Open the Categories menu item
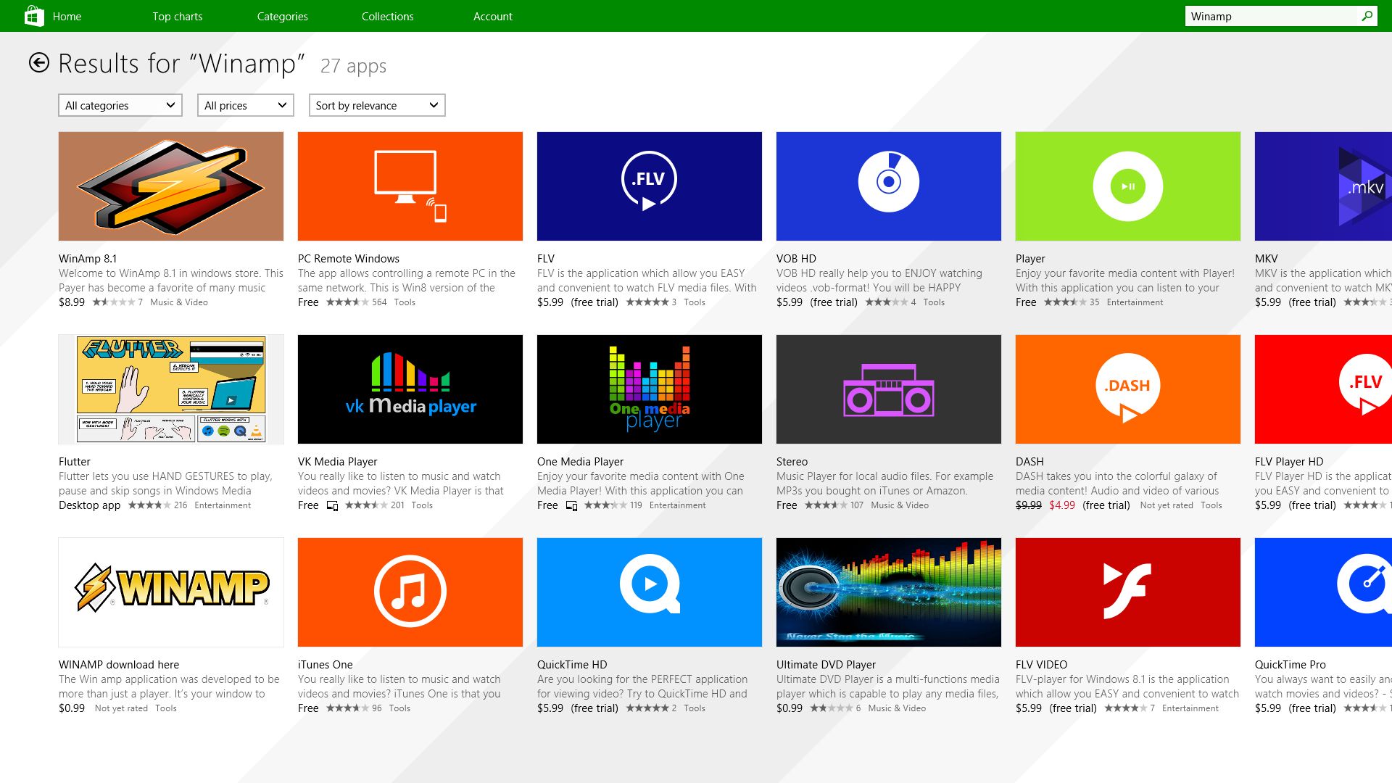 click(282, 16)
